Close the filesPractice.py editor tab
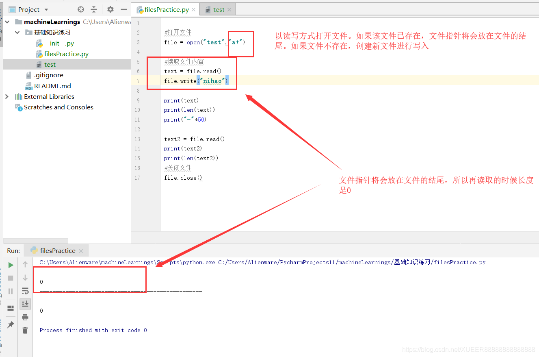This screenshot has height=357, width=539. [193, 10]
